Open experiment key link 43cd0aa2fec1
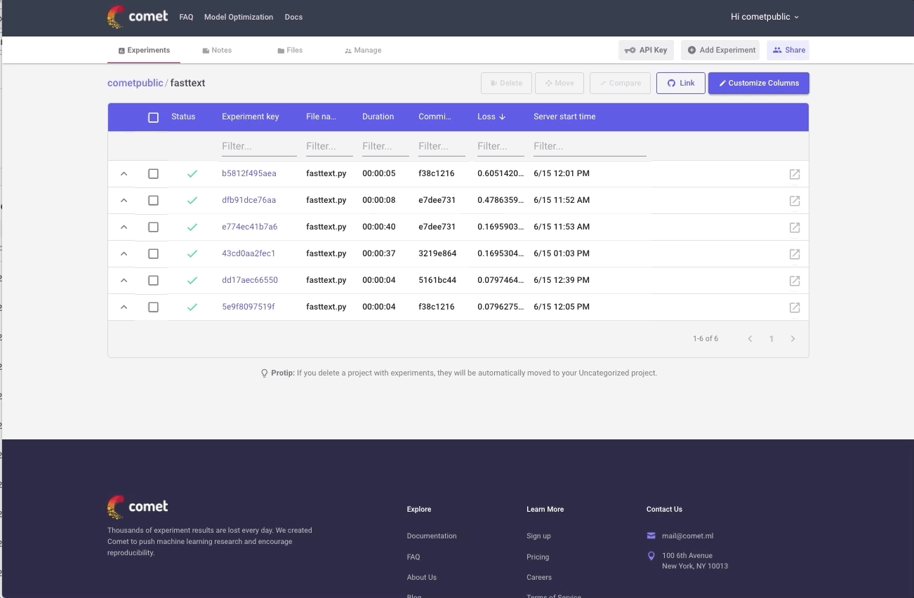Image resolution: width=914 pixels, height=598 pixels. [x=249, y=253]
